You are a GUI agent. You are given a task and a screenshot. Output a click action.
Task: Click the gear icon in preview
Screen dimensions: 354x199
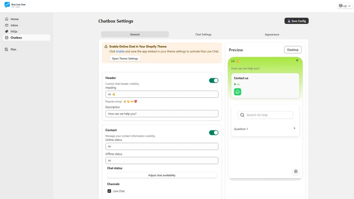click(296, 172)
